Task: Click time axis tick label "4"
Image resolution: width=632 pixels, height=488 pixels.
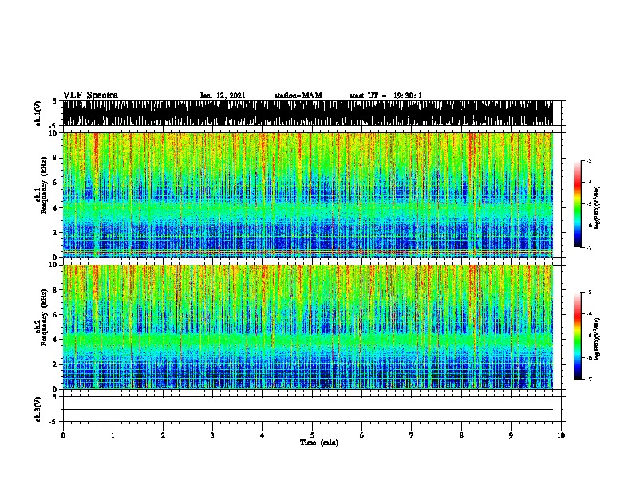Action: (x=263, y=435)
